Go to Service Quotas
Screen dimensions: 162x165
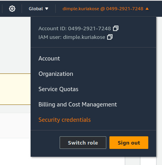(x=58, y=89)
